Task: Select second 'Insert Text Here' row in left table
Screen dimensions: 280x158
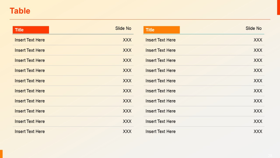Action: coord(73,50)
